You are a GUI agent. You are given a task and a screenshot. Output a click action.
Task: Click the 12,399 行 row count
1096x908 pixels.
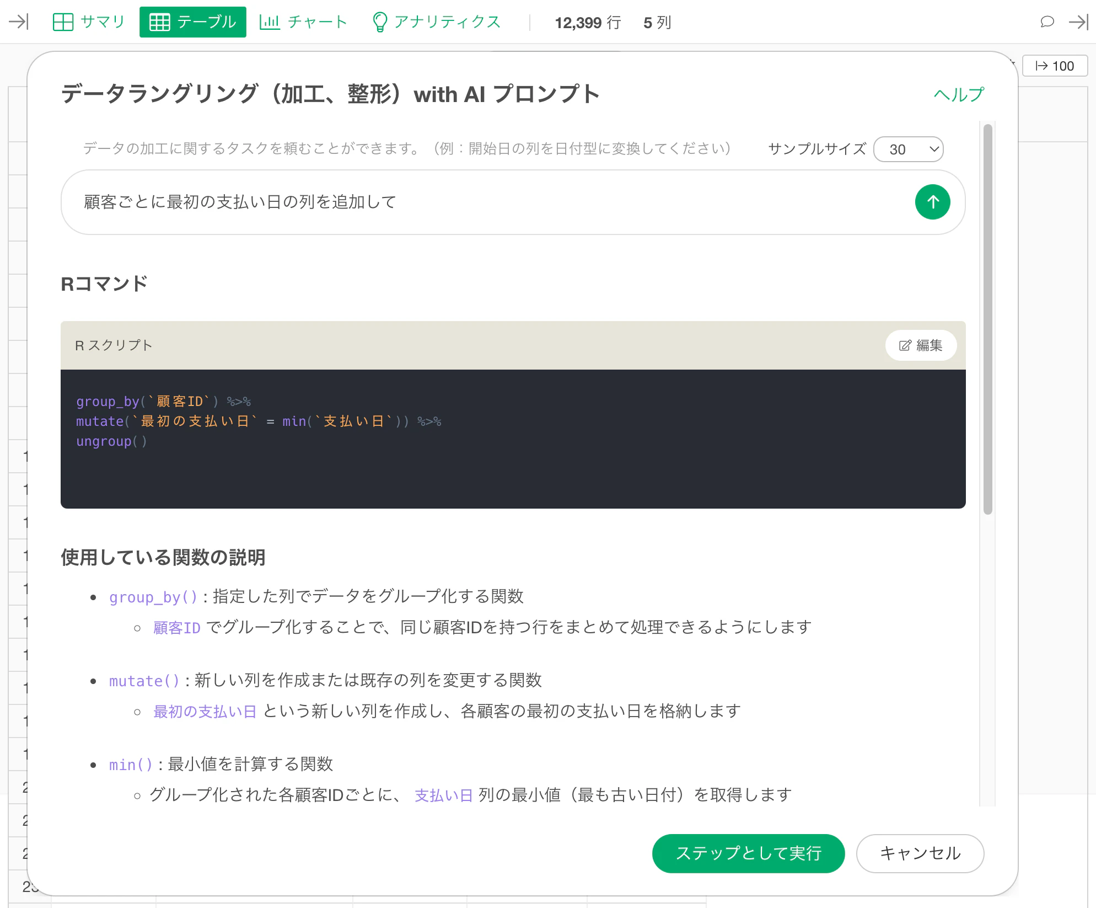tap(588, 22)
